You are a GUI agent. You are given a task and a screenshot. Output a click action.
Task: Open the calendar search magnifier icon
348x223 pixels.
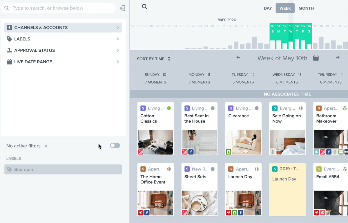[144, 7]
